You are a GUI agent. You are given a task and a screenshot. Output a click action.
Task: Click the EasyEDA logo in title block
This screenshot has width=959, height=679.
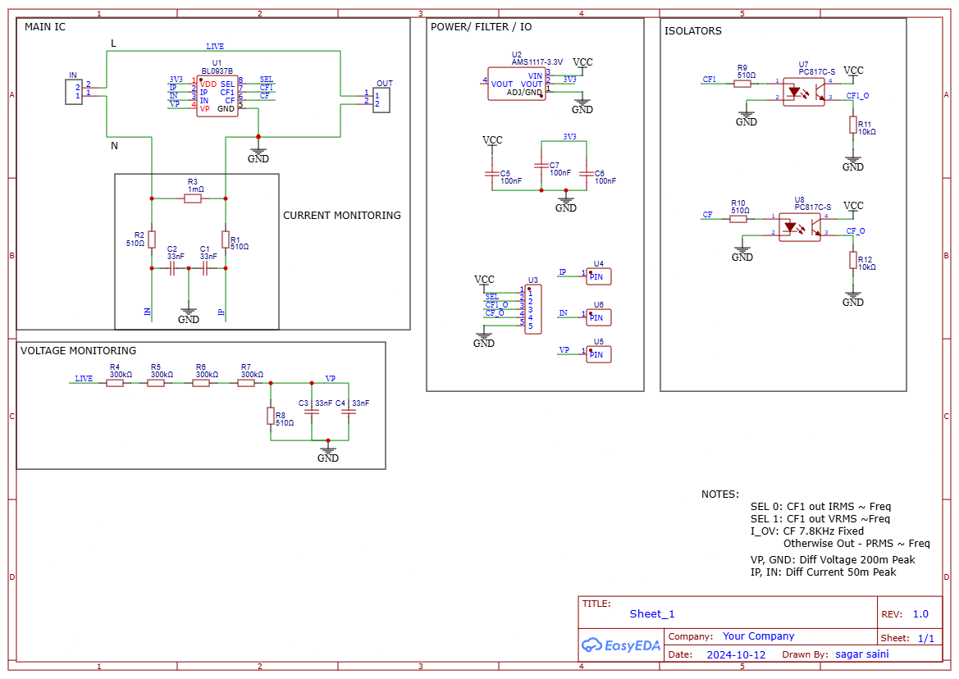tap(620, 645)
